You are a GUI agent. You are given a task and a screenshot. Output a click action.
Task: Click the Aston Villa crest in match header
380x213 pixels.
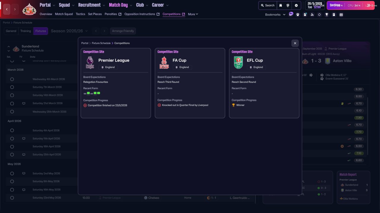point(327,61)
